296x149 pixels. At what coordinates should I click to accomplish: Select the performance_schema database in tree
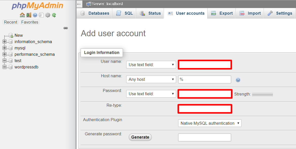click(34, 54)
